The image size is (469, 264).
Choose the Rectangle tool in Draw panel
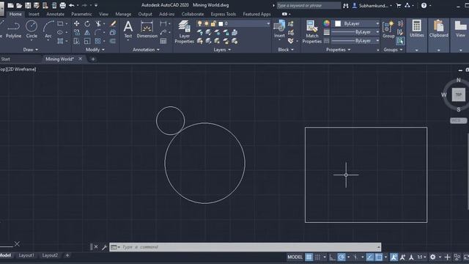pos(60,23)
